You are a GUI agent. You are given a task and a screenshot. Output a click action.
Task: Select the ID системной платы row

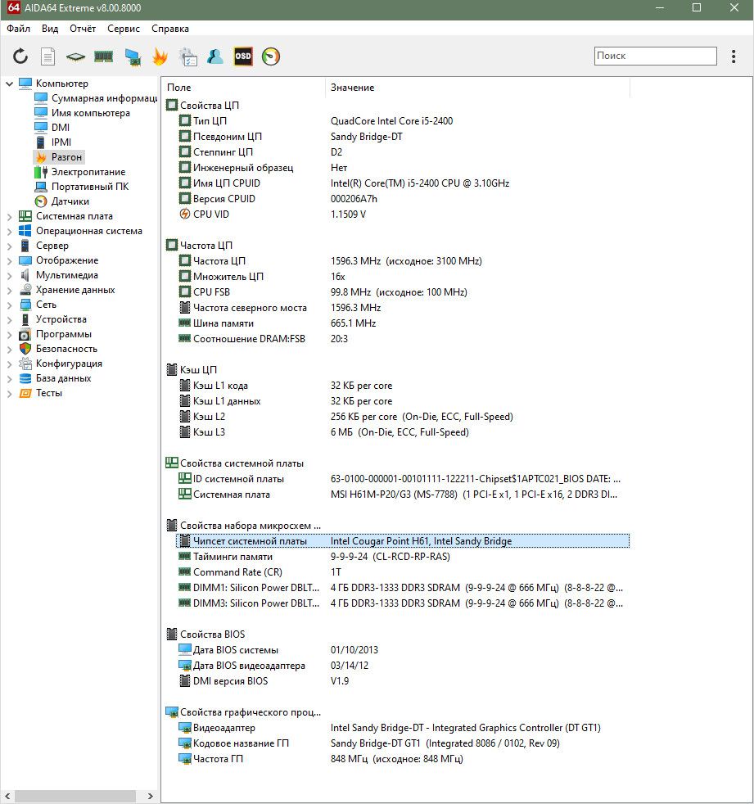[403, 479]
